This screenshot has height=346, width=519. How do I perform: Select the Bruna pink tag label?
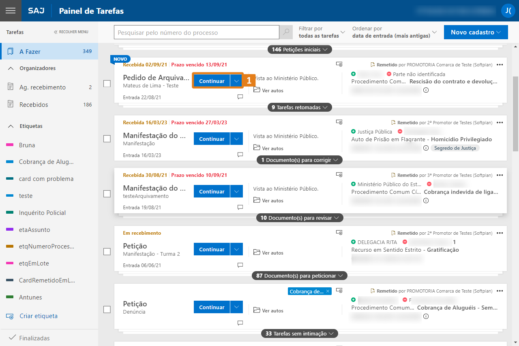(27, 145)
